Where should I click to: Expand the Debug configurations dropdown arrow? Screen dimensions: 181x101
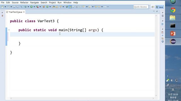tap(28, 7)
